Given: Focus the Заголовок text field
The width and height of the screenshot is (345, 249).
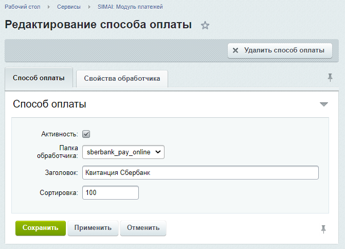Looking at the screenshot, I should [x=201, y=173].
